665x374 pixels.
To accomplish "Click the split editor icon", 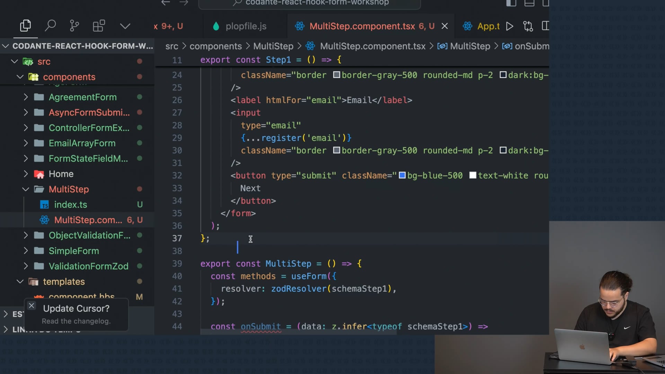I will point(545,26).
